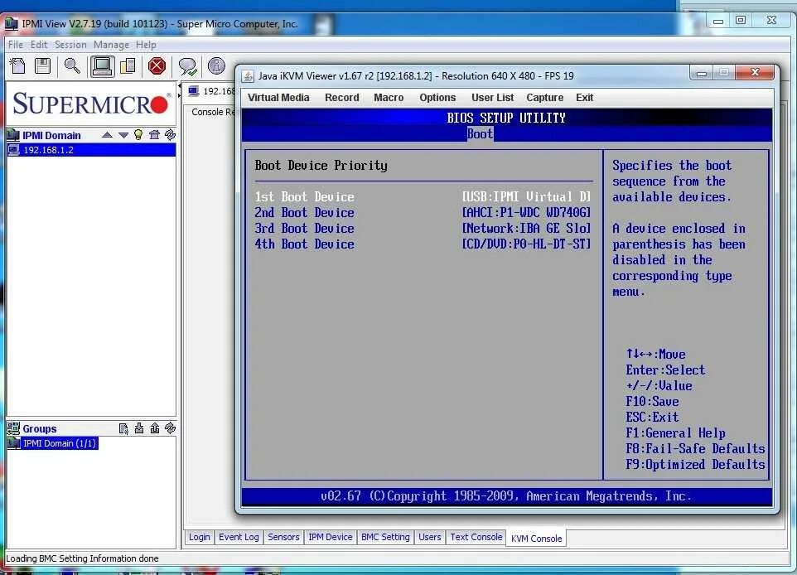The height and width of the screenshot is (575, 797).
Task: Click Exit in iKVM Viewer menu bar
Action: point(585,98)
